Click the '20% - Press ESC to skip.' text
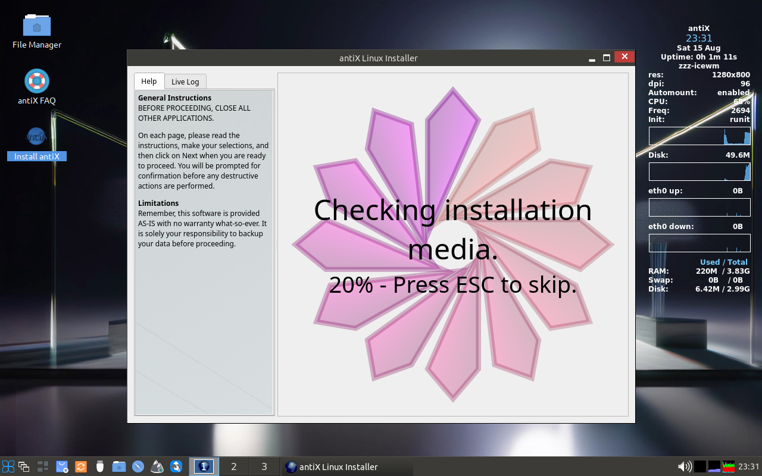 tap(452, 285)
